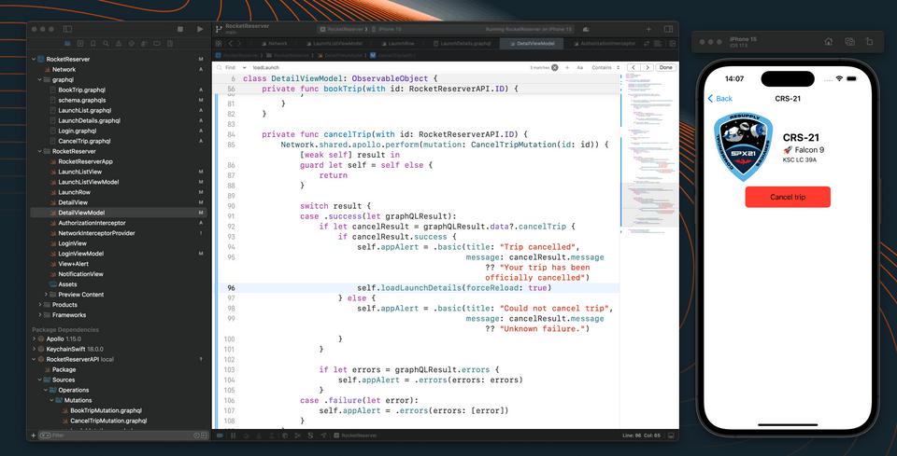Add a find pattern with plus
897x456 pixels.
[x=567, y=67]
